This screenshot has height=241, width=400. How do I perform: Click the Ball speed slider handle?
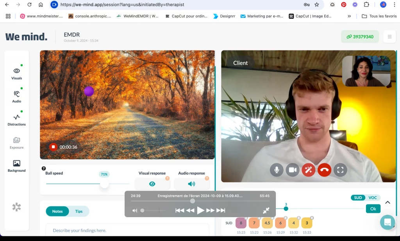coord(104,183)
